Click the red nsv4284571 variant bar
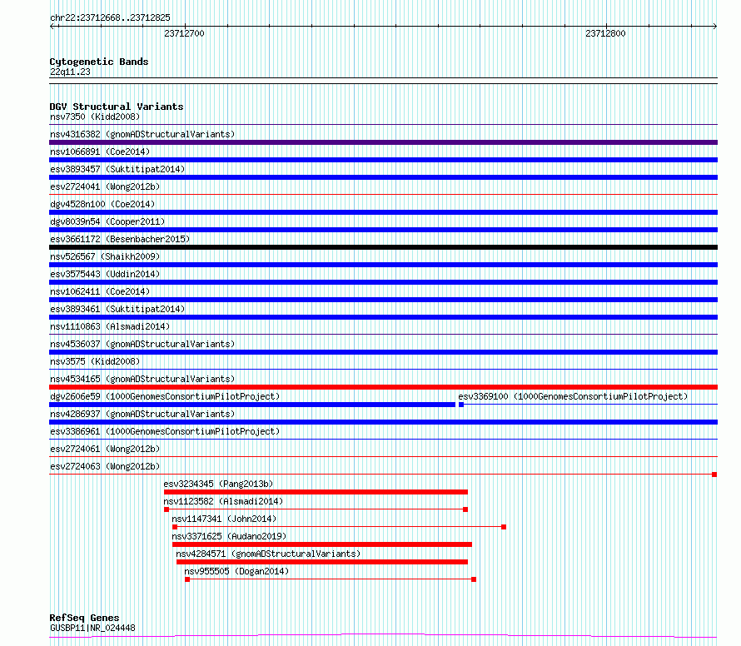 click(x=322, y=562)
